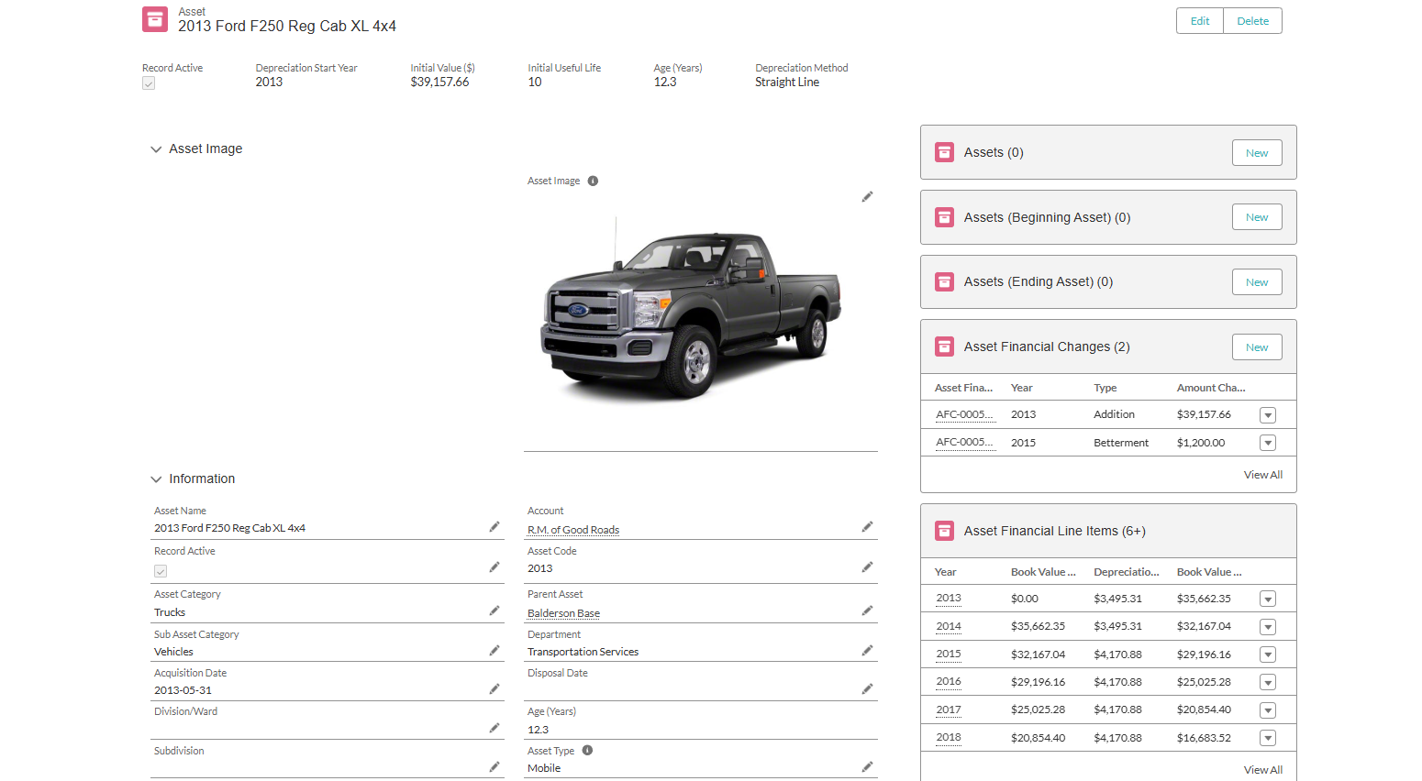Click the Asset Financial Changes panel icon
Image resolution: width=1422 pixels, height=781 pixels.
[x=944, y=346]
